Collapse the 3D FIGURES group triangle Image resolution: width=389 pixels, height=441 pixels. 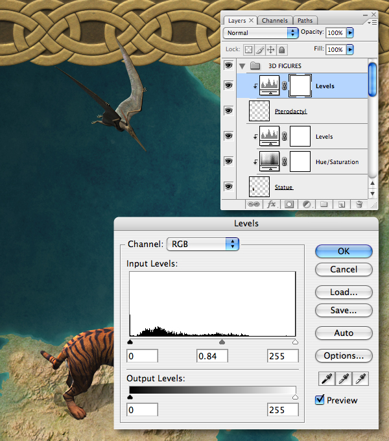point(242,66)
